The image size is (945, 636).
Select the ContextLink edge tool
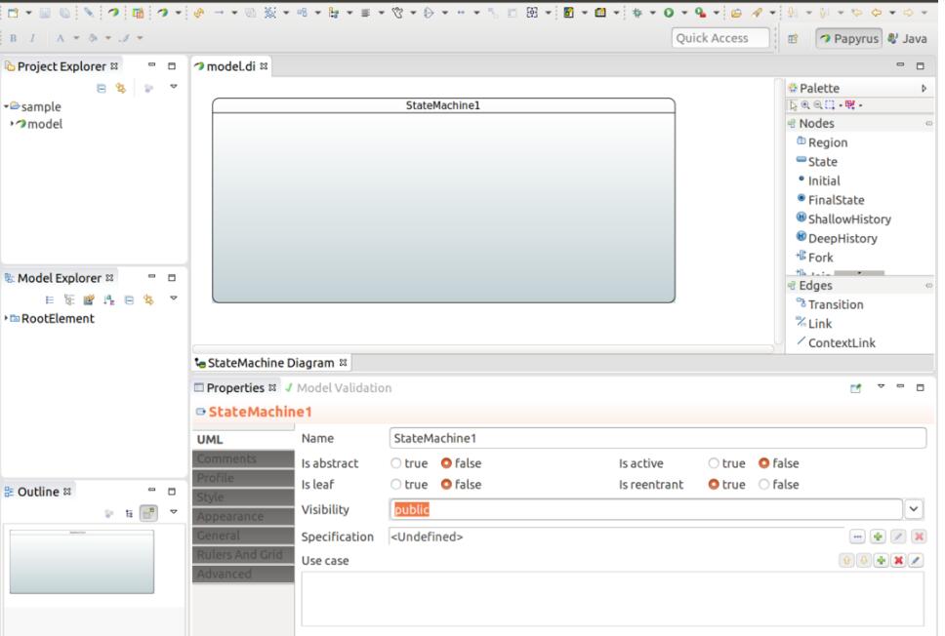pos(841,342)
